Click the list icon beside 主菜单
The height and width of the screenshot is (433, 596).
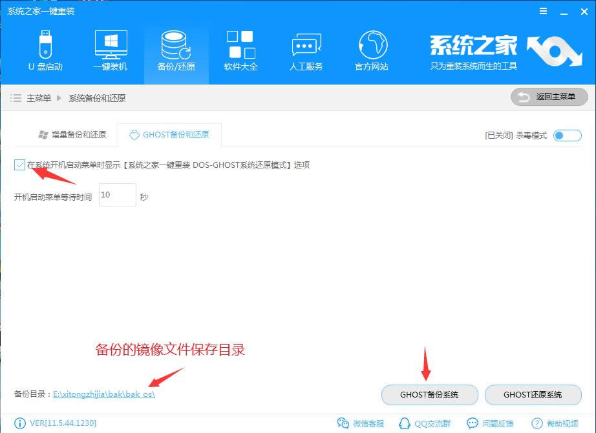(x=16, y=98)
